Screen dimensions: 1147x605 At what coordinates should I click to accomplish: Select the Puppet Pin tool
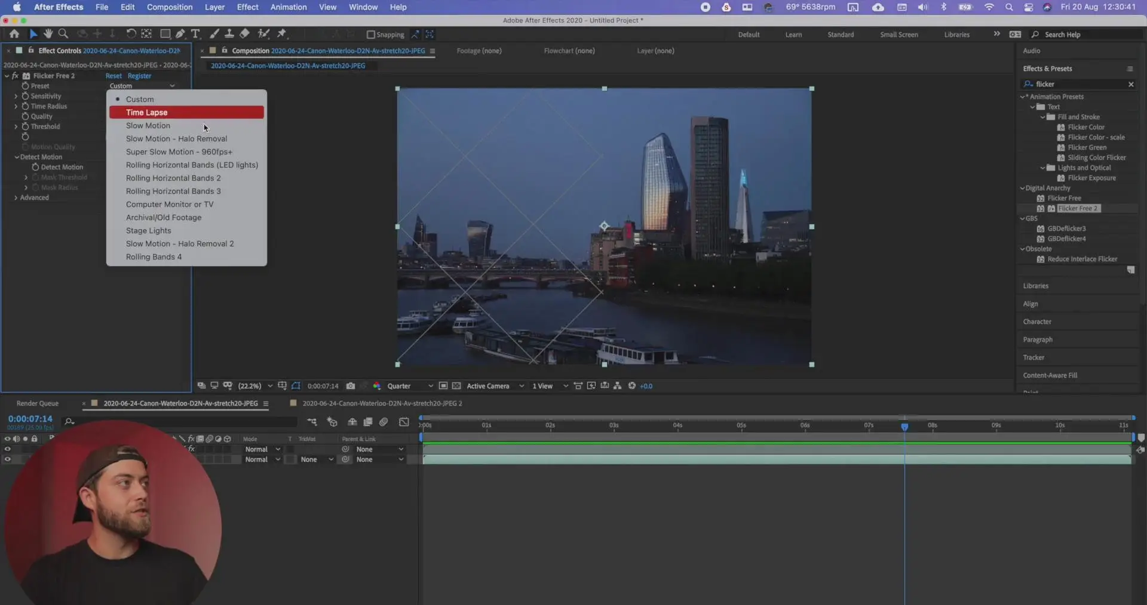point(282,34)
